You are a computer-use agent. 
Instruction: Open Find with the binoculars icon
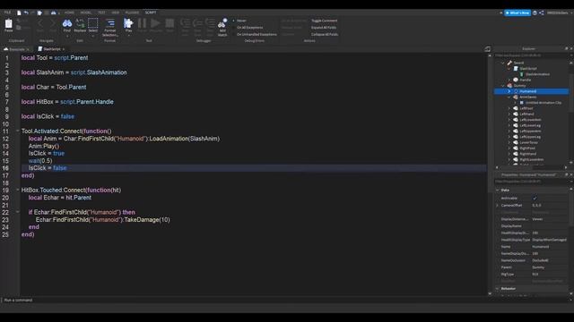click(x=67, y=24)
